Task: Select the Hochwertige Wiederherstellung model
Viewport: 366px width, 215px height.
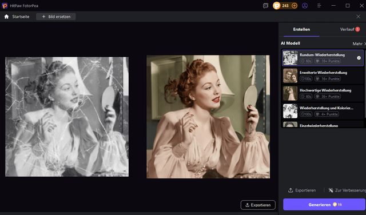Action: tap(323, 93)
